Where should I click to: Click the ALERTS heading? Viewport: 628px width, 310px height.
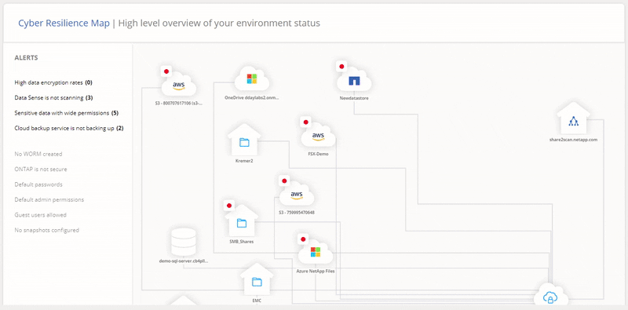click(x=26, y=57)
